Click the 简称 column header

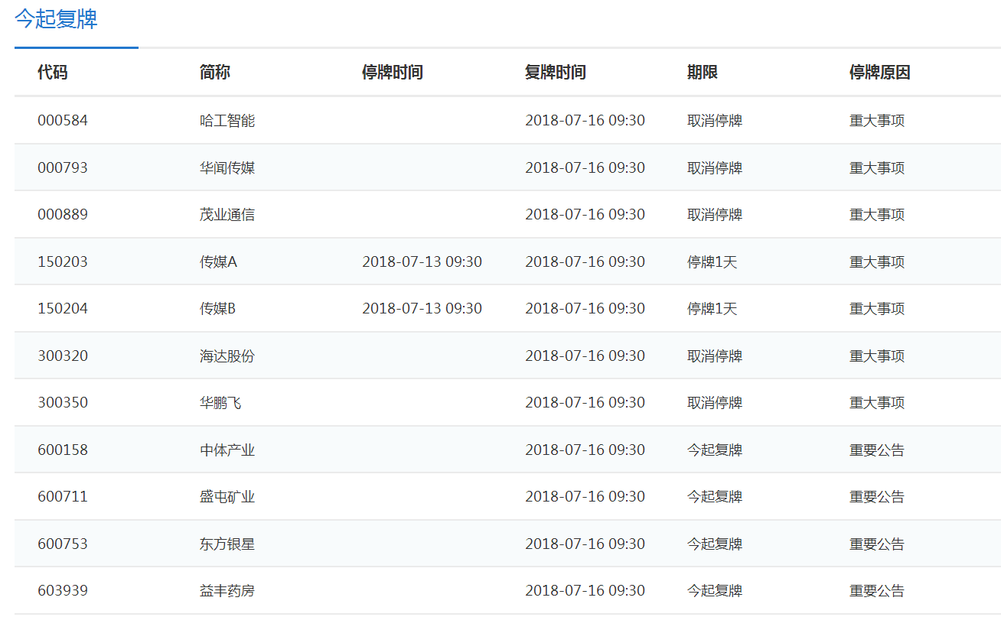[x=215, y=73]
